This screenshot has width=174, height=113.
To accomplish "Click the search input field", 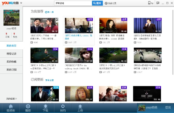I will point(73,3).
